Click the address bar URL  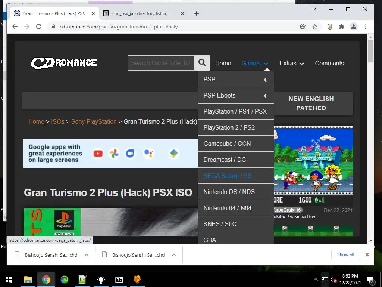pyautogui.click(x=119, y=27)
